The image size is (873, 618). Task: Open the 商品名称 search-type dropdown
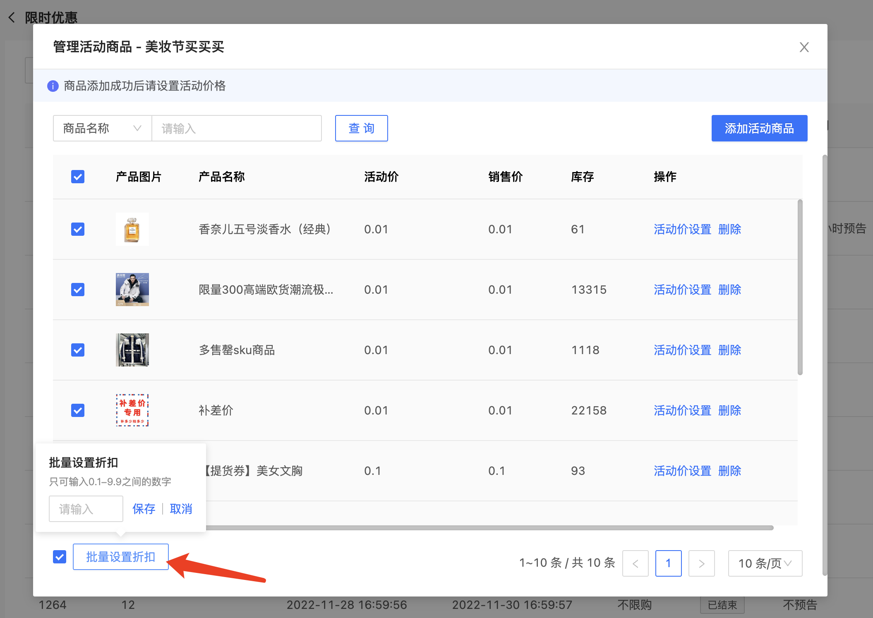102,128
